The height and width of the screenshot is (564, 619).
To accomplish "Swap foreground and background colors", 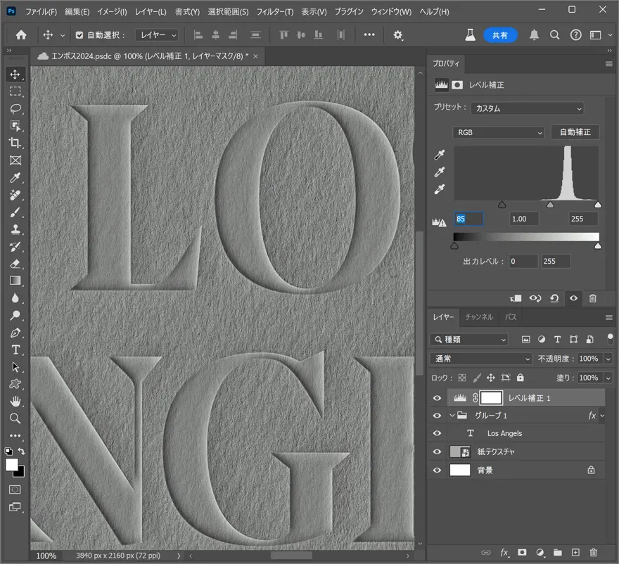I will (21, 451).
